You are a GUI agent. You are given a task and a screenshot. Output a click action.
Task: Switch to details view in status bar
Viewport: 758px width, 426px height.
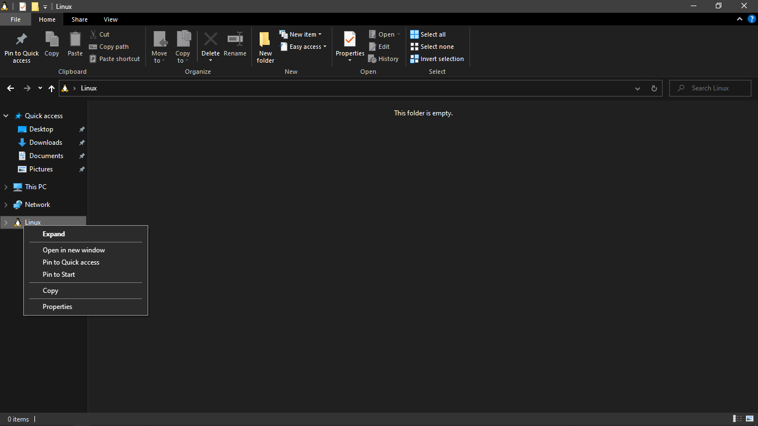[x=737, y=419]
